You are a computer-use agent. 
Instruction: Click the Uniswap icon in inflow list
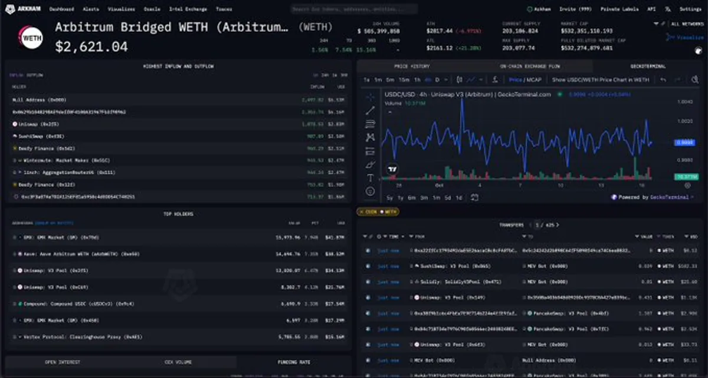[14, 124]
